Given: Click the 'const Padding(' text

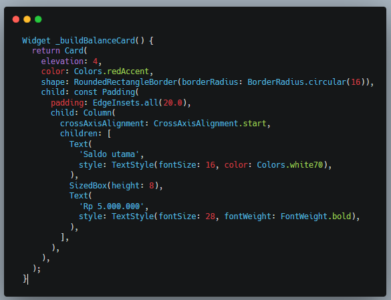Looking at the screenshot, I should 106,92.
